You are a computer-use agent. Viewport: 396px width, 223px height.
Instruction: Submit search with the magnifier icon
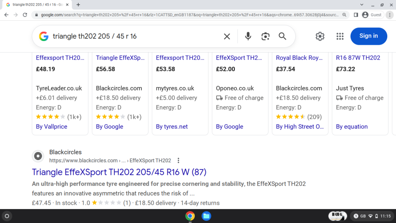point(282,37)
